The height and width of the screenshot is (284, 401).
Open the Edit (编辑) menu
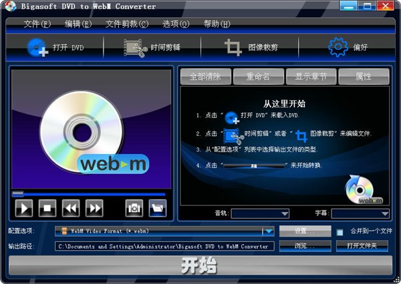point(78,24)
